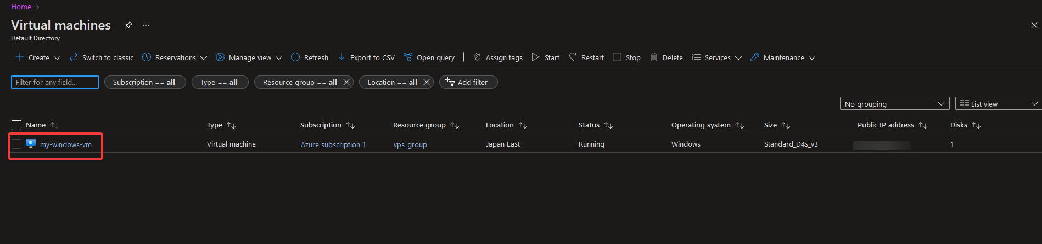The image size is (1042, 244).
Task: Sort by Resource group column
Action: pos(426,125)
